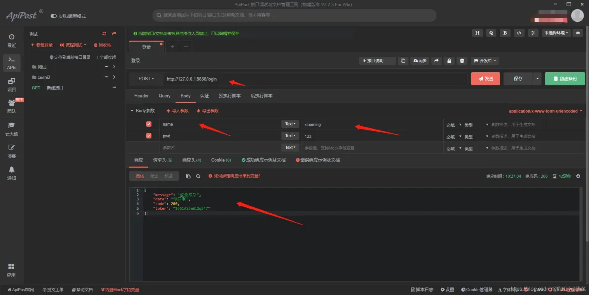589x295 pixels.
Task: Switch to the Header tab
Action: 142,96
